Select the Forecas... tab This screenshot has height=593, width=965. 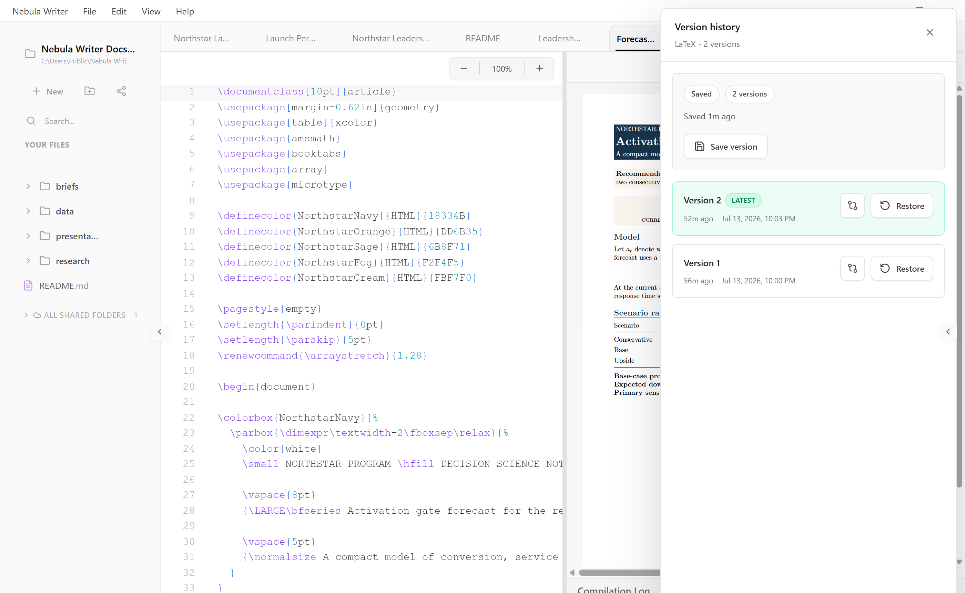pos(635,39)
